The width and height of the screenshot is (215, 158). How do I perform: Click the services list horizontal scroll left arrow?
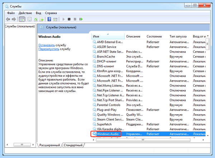pyautogui.click(x=94, y=140)
